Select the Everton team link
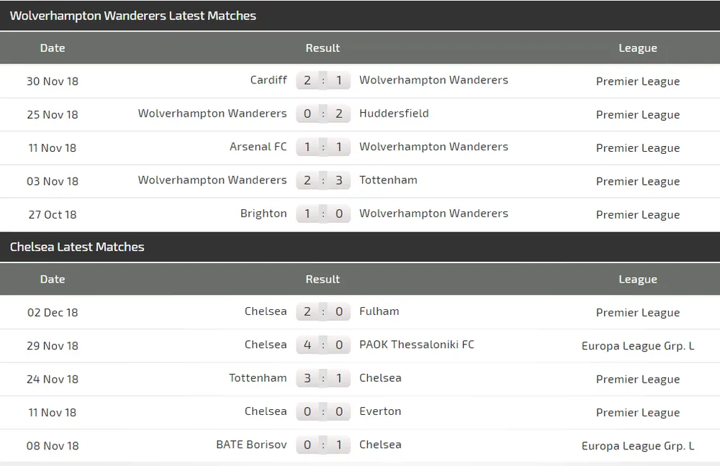 coord(380,411)
